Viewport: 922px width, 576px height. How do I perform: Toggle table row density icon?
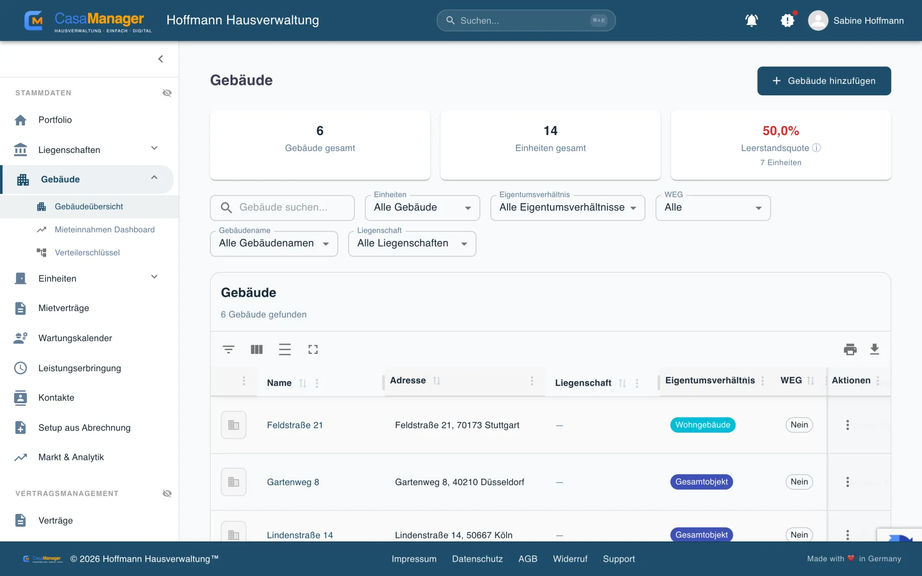click(285, 349)
